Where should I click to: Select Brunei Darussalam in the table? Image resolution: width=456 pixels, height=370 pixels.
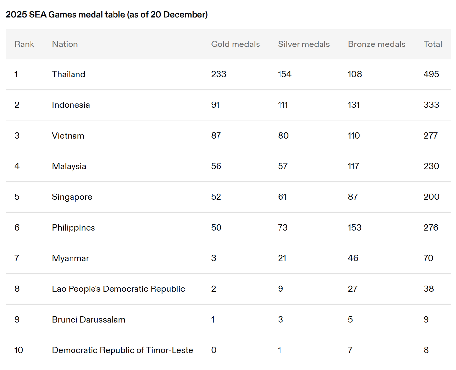[89, 320]
